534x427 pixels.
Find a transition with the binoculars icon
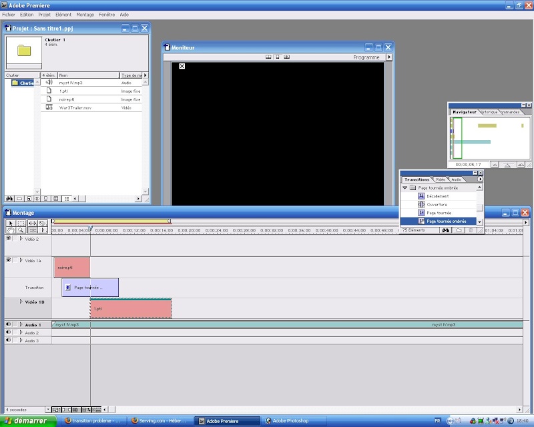click(445, 231)
